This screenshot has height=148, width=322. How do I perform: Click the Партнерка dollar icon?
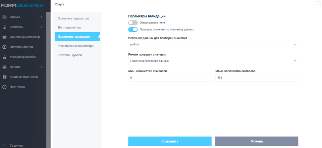5,87
